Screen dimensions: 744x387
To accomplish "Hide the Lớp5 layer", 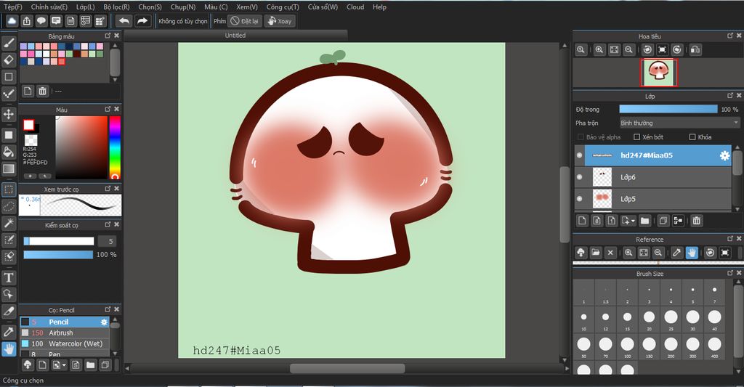I will [x=579, y=199].
